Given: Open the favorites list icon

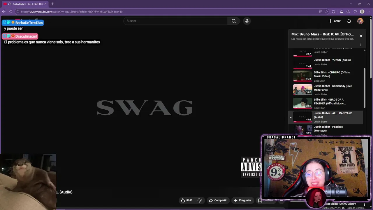Looking at the screenshot, I should (x=348, y=12).
